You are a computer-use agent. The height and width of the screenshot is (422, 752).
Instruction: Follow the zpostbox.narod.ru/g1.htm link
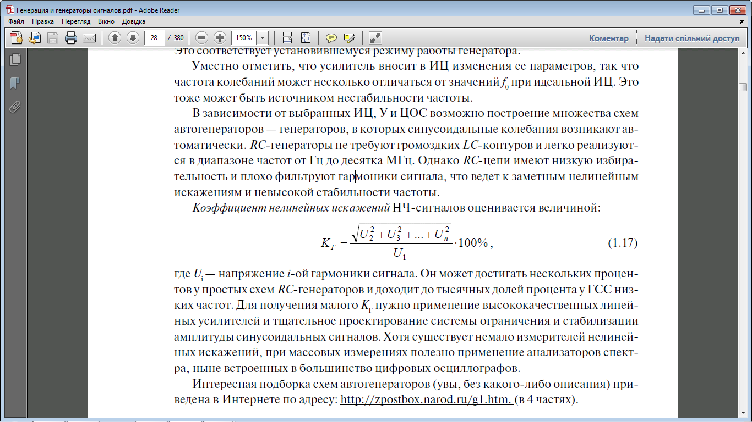[x=427, y=399]
